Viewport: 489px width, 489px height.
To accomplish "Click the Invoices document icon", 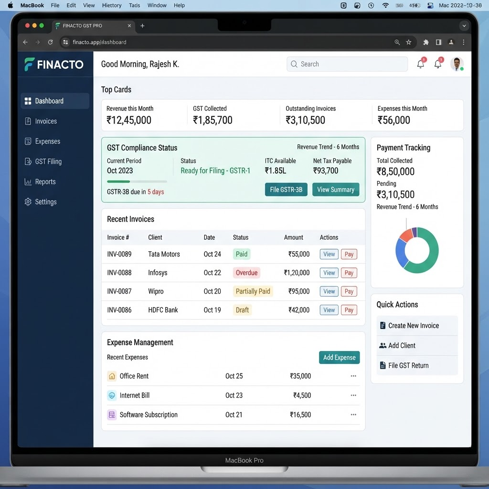I will (x=28, y=121).
